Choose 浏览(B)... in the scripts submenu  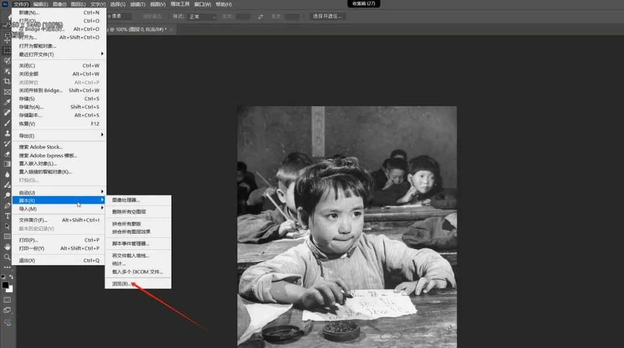pyautogui.click(x=138, y=283)
